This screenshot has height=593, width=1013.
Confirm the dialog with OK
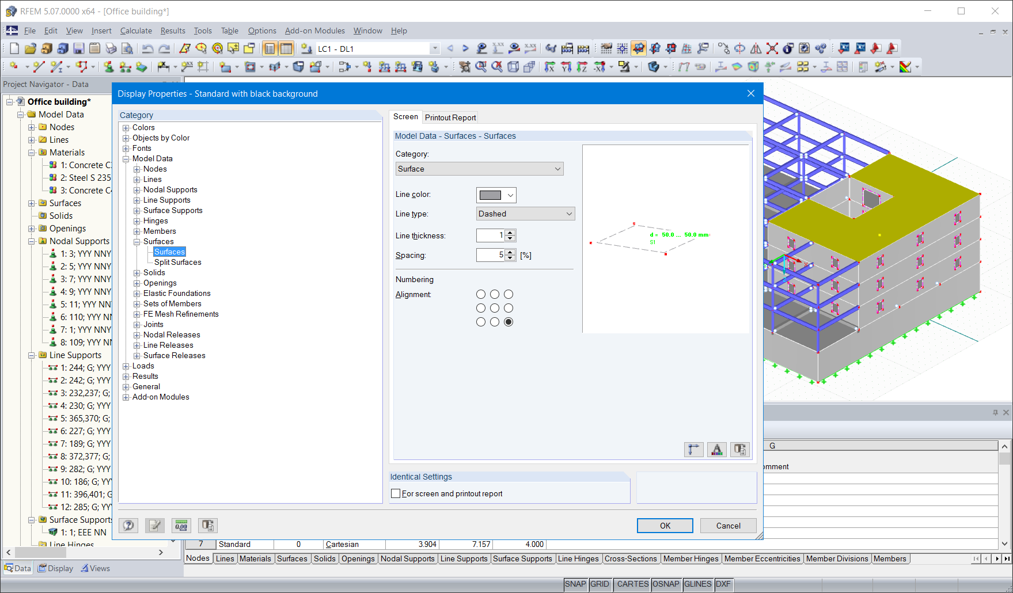pyautogui.click(x=665, y=525)
